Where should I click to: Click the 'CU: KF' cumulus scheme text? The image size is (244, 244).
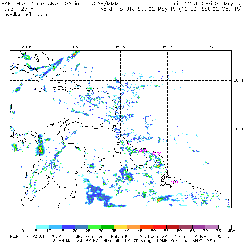[57, 237]
